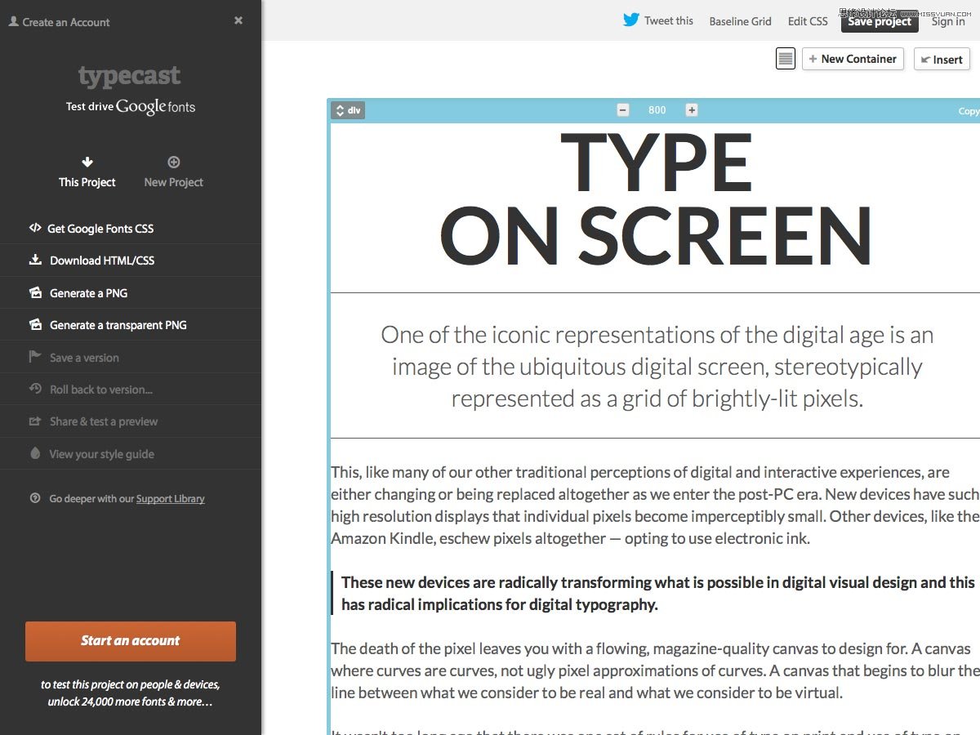The width and height of the screenshot is (980, 735).
Task: Open the New Project tab
Action: coord(173,171)
